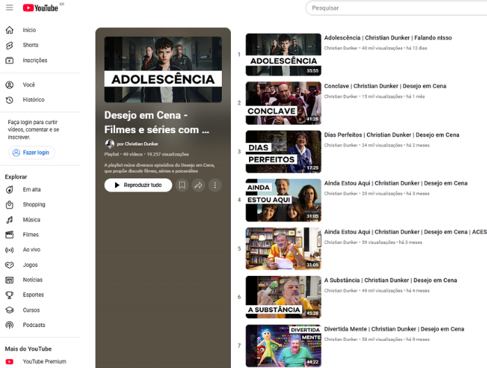
Task: Open Divertida Mente video title link
Action: coord(394,329)
